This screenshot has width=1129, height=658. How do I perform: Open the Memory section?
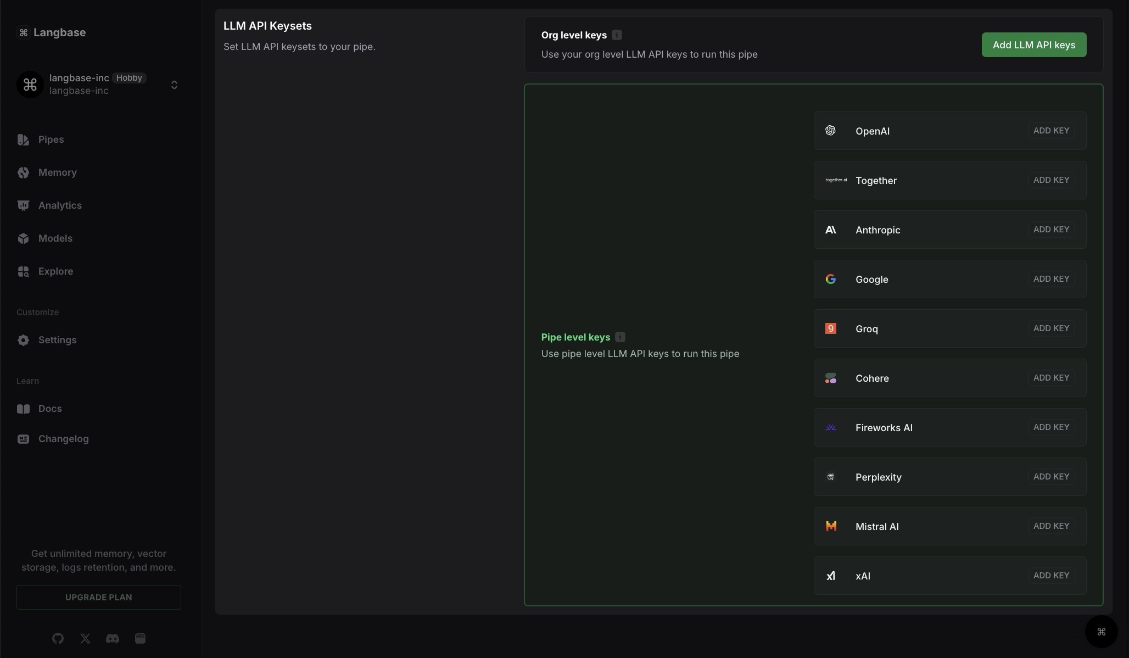tap(57, 172)
